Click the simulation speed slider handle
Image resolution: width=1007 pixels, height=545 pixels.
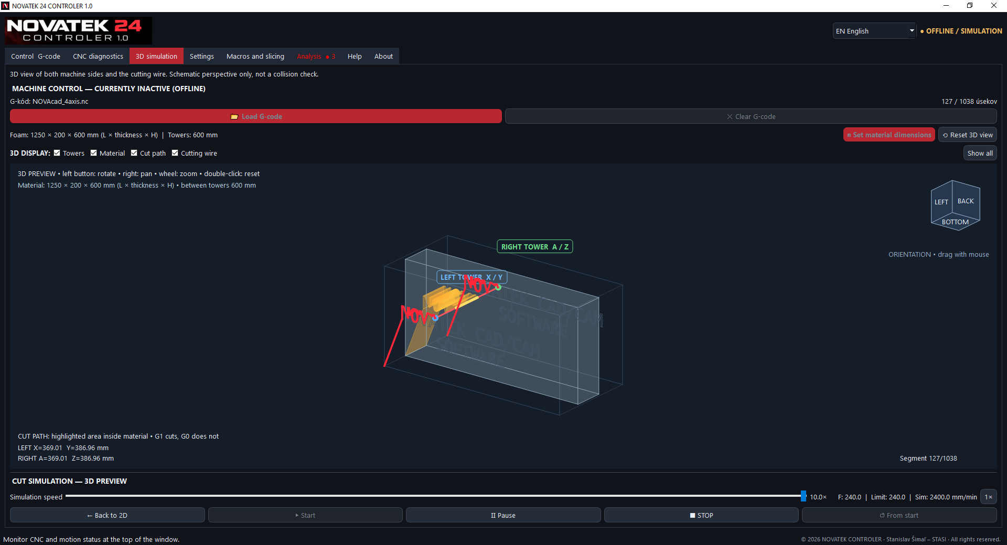pyautogui.click(x=804, y=496)
